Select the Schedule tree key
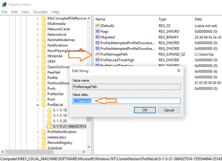Viewport: 222px width, 161px height. coord(55,148)
